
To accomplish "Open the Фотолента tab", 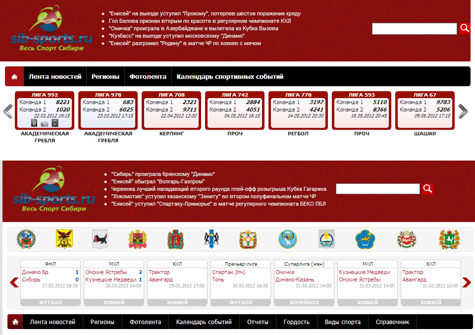I will [148, 76].
